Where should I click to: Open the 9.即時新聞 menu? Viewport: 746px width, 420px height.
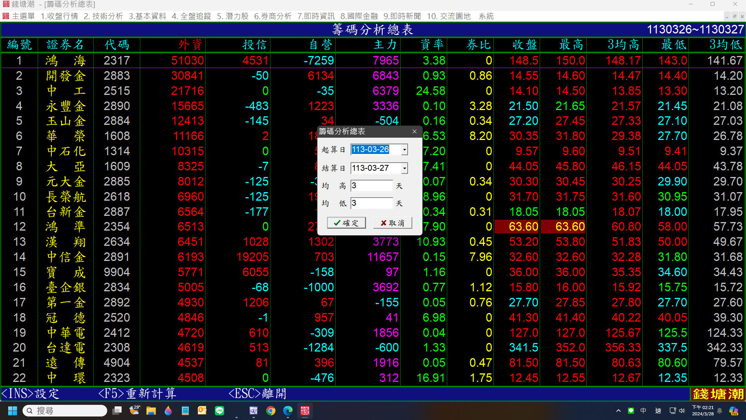(402, 16)
